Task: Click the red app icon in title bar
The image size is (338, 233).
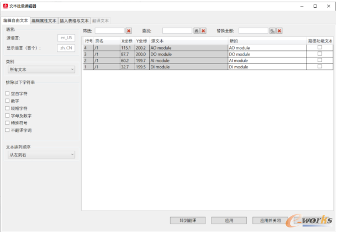Action: coord(6,6)
